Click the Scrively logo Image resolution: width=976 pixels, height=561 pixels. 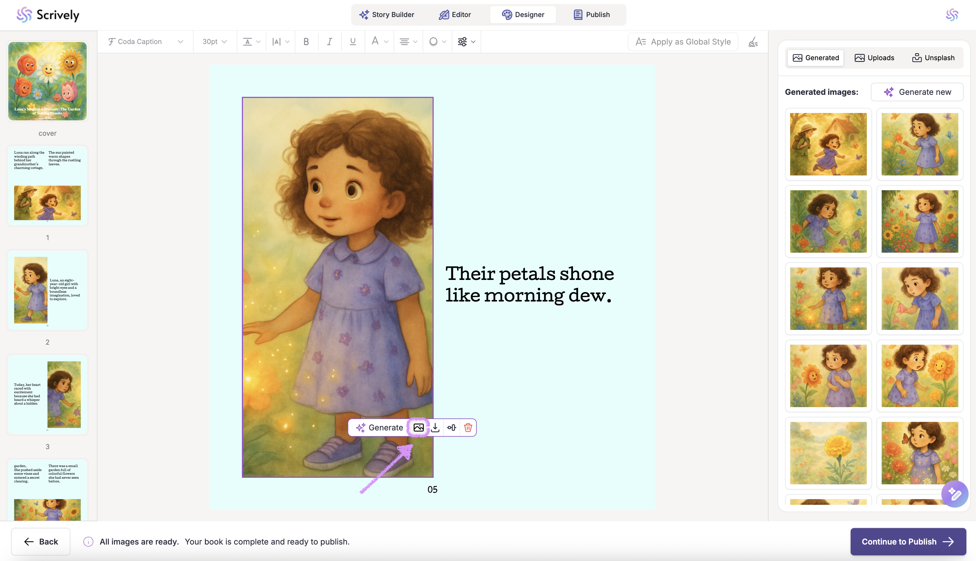point(48,15)
